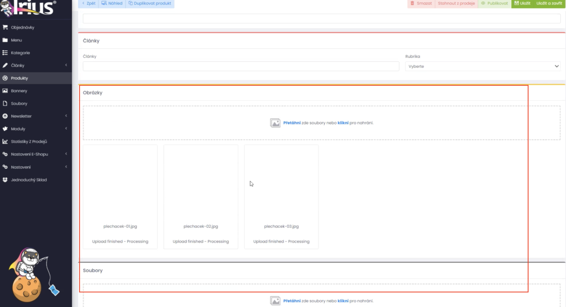Click the image icon in Soubory dropzone
This screenshot has height=307, width=566.
click(275, 300)
